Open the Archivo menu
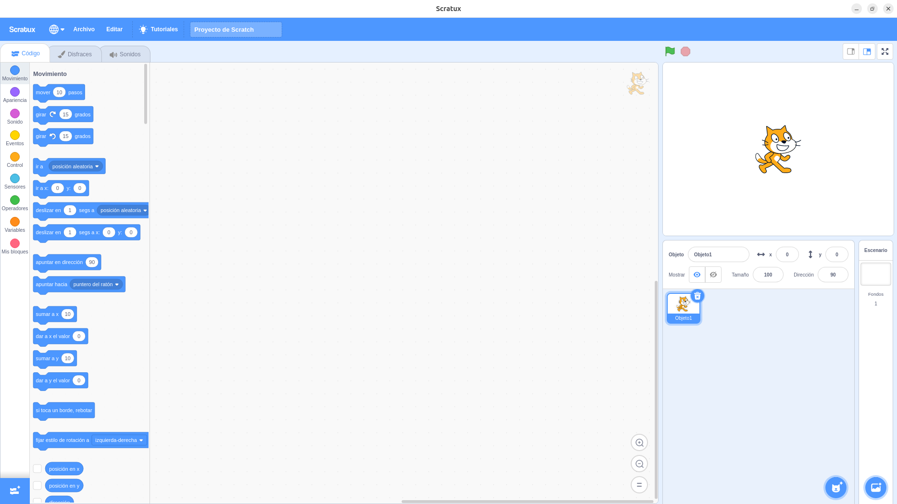This screenshot has height=504, width=897. 84,29
